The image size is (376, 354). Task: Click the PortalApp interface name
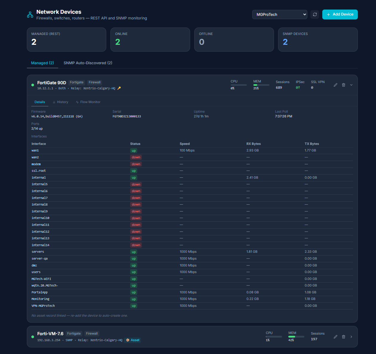39,292
